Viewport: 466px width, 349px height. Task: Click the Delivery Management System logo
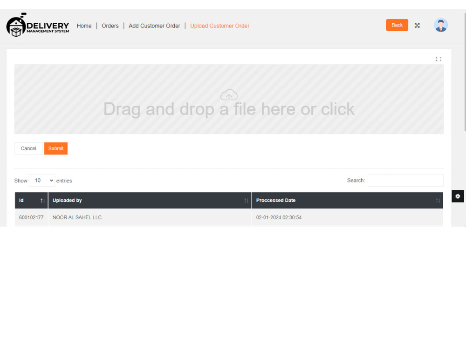(x=38, y=25)
